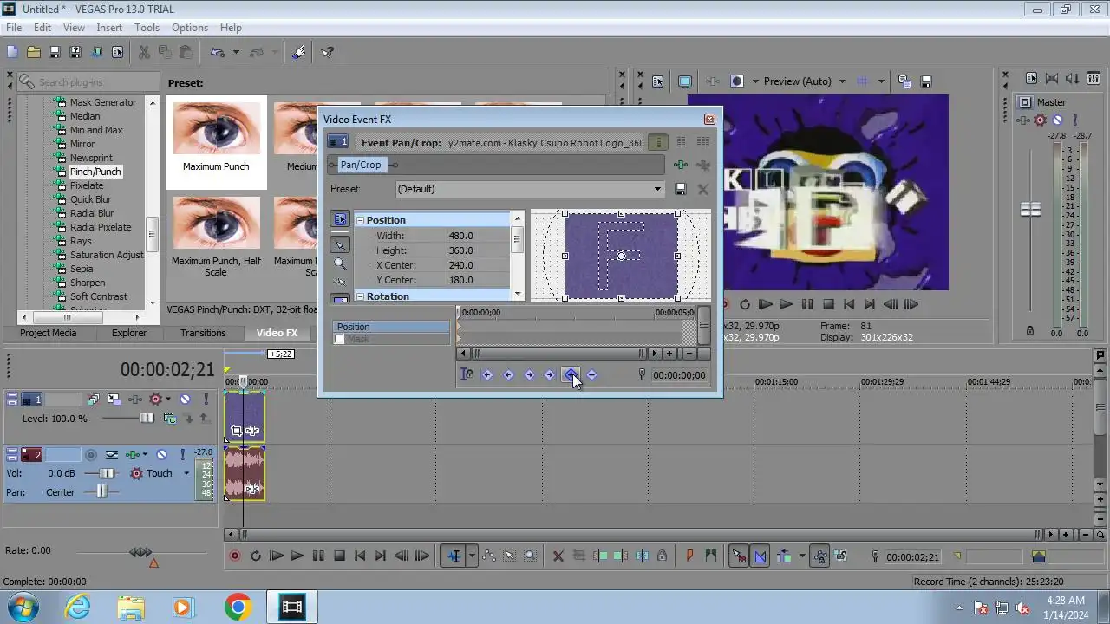This screenshot has width=1110, height=624.
Task: Select the Zoom magnifier tool in Pan/Crop
Action: coord(340,264)
